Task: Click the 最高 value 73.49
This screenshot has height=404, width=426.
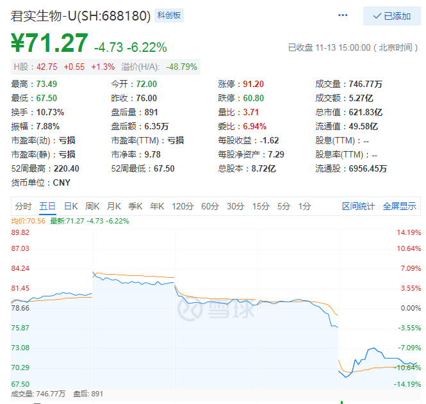Action: pyautogui.click(x=47, y=84)
